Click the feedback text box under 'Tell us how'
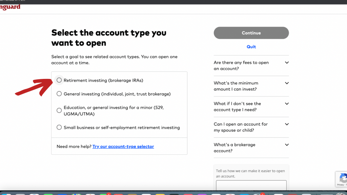347x195 pixels. click(251, 185)
